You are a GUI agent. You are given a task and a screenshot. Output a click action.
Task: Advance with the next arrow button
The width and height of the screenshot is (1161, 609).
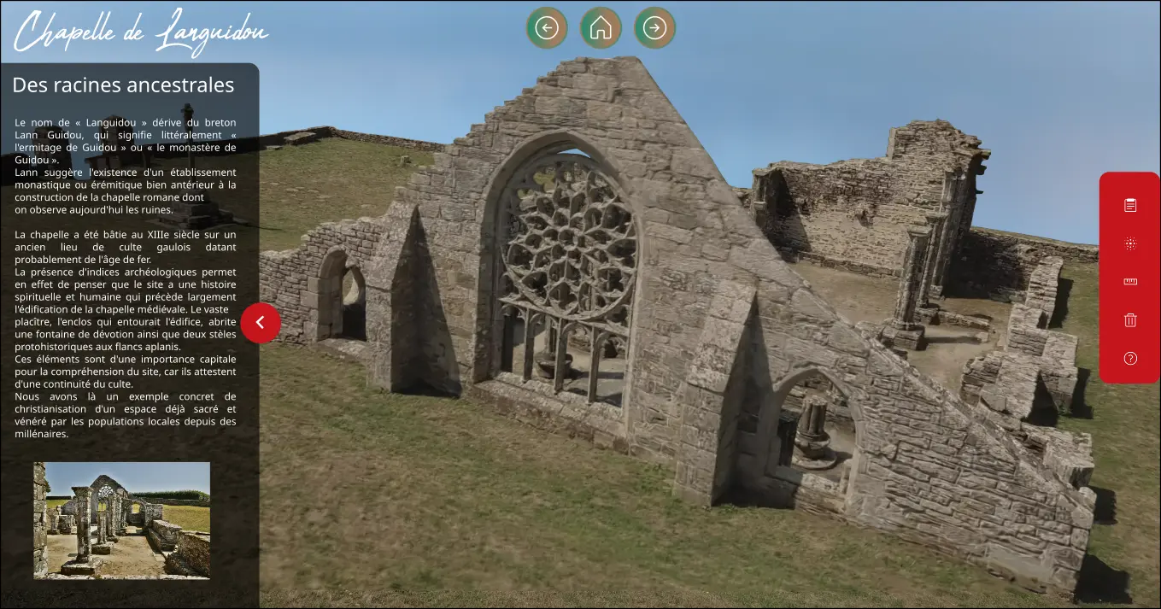(x=654, y=28)
